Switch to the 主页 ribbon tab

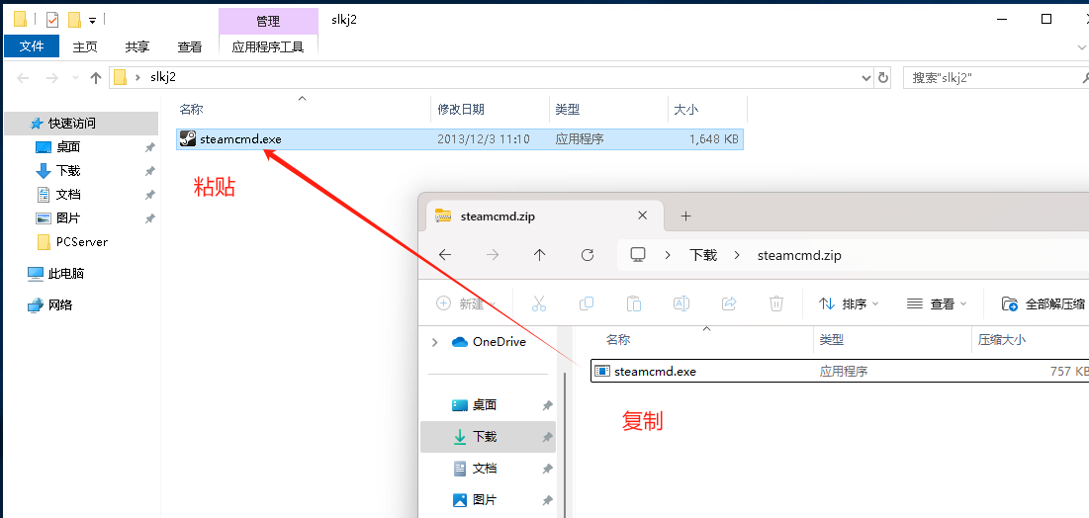click(85, 46)
